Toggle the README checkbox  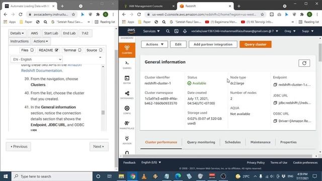click(x=56, y=50)
